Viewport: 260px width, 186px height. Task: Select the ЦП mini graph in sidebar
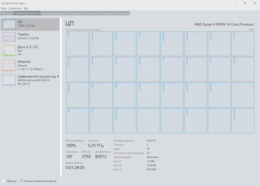pyautogui.click(x=9, y=25)
